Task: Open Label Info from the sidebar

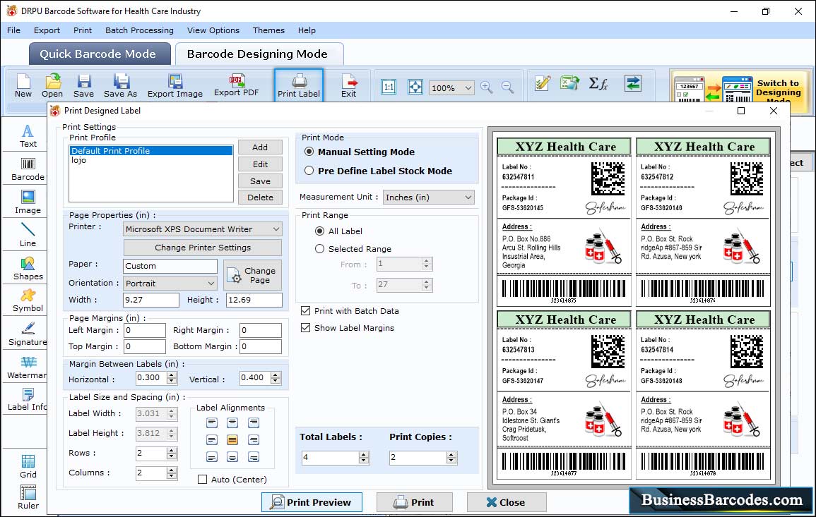Action: (27, 400)
